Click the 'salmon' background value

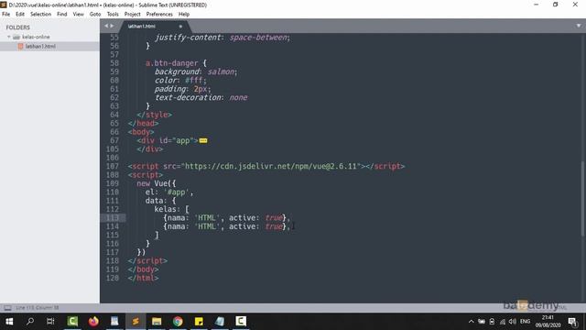(221, 71)
